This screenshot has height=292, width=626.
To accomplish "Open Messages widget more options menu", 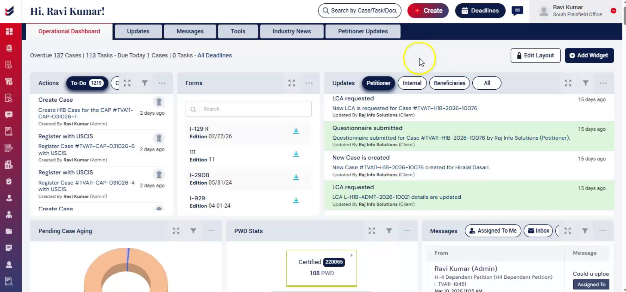I will pyautogui.click(x=603, y=231).
